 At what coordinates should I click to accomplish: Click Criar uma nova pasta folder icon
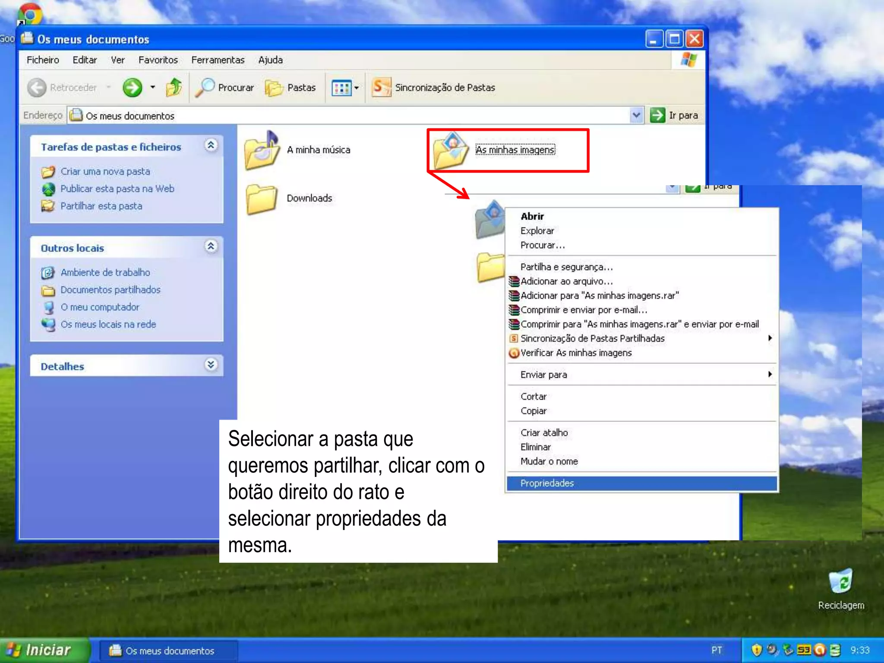click(x=48, y=172)
